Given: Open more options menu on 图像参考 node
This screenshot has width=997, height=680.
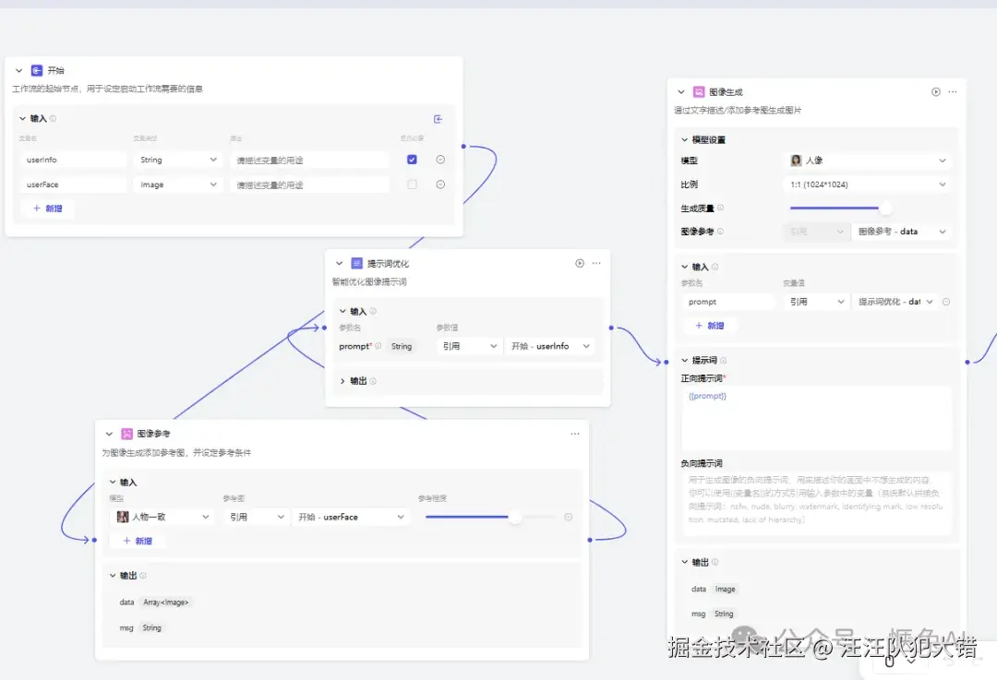Looking at the screenshot, I should click(x=574, y=433).
